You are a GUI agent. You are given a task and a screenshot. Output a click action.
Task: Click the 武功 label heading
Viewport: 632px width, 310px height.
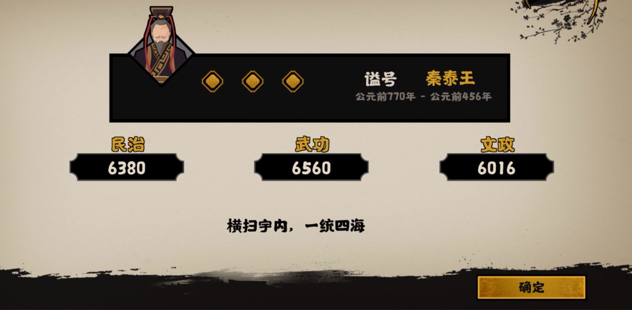point(312,144)
